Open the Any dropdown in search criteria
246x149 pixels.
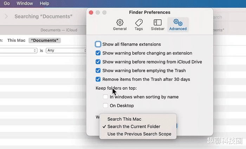(x=66, y=51)
